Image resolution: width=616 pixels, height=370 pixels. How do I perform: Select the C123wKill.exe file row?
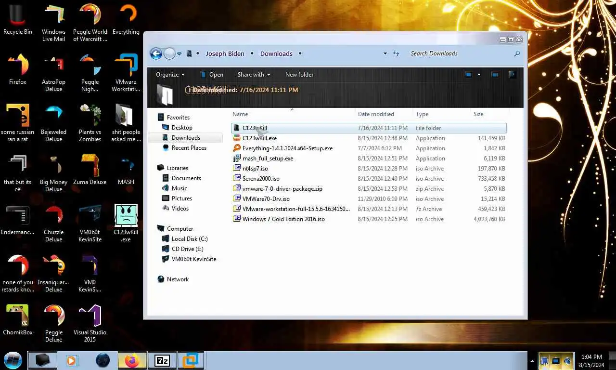[x=369, y=138]
